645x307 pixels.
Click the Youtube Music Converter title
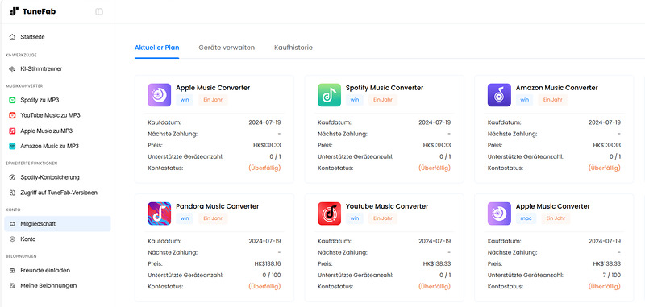[x=387, y=206]
